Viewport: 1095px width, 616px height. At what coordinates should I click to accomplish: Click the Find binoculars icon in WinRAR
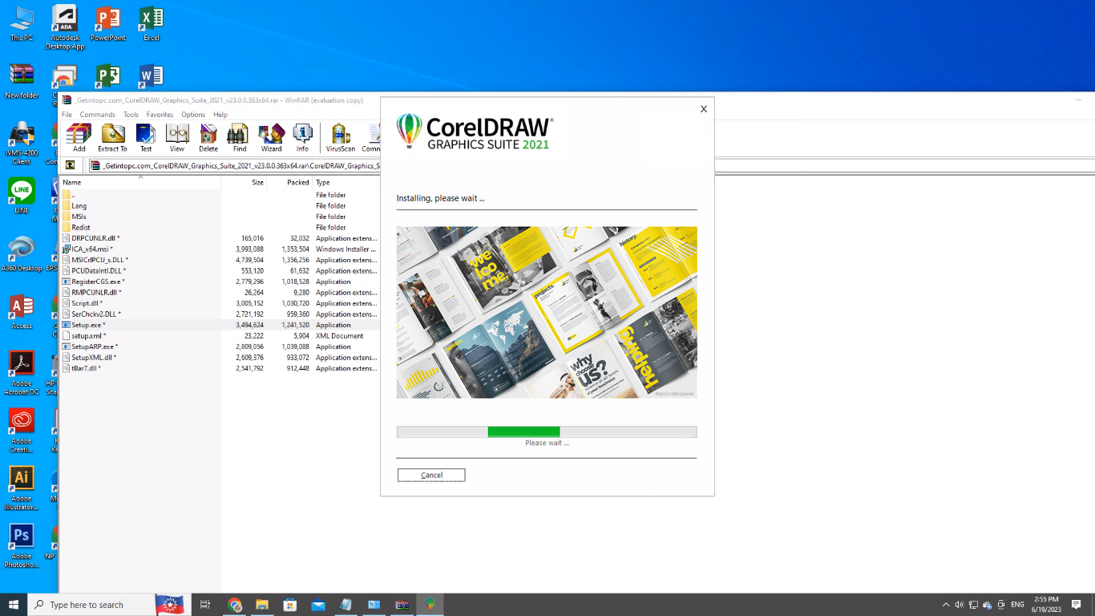239,137
